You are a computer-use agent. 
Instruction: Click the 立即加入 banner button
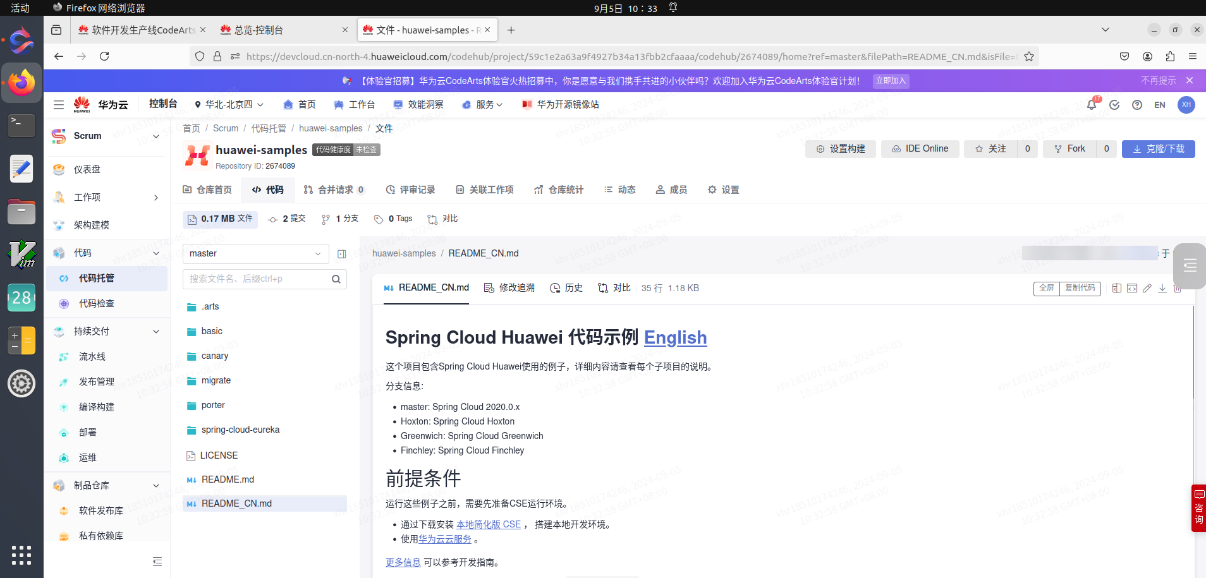click(891, 81)
